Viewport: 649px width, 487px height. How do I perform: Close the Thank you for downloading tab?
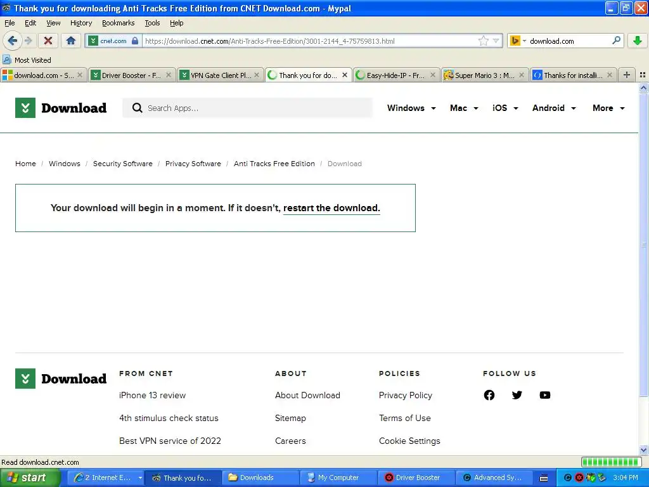tap(345, 75)
